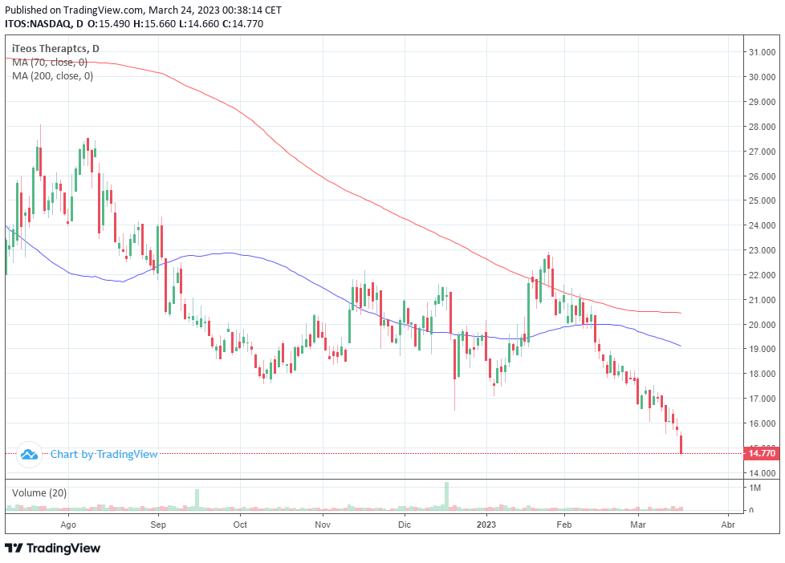Viewport: 785px width, 563px height.
Task: Click the 'Dic' time axis label
Action: pyautogui.click(x=405, y=525)
